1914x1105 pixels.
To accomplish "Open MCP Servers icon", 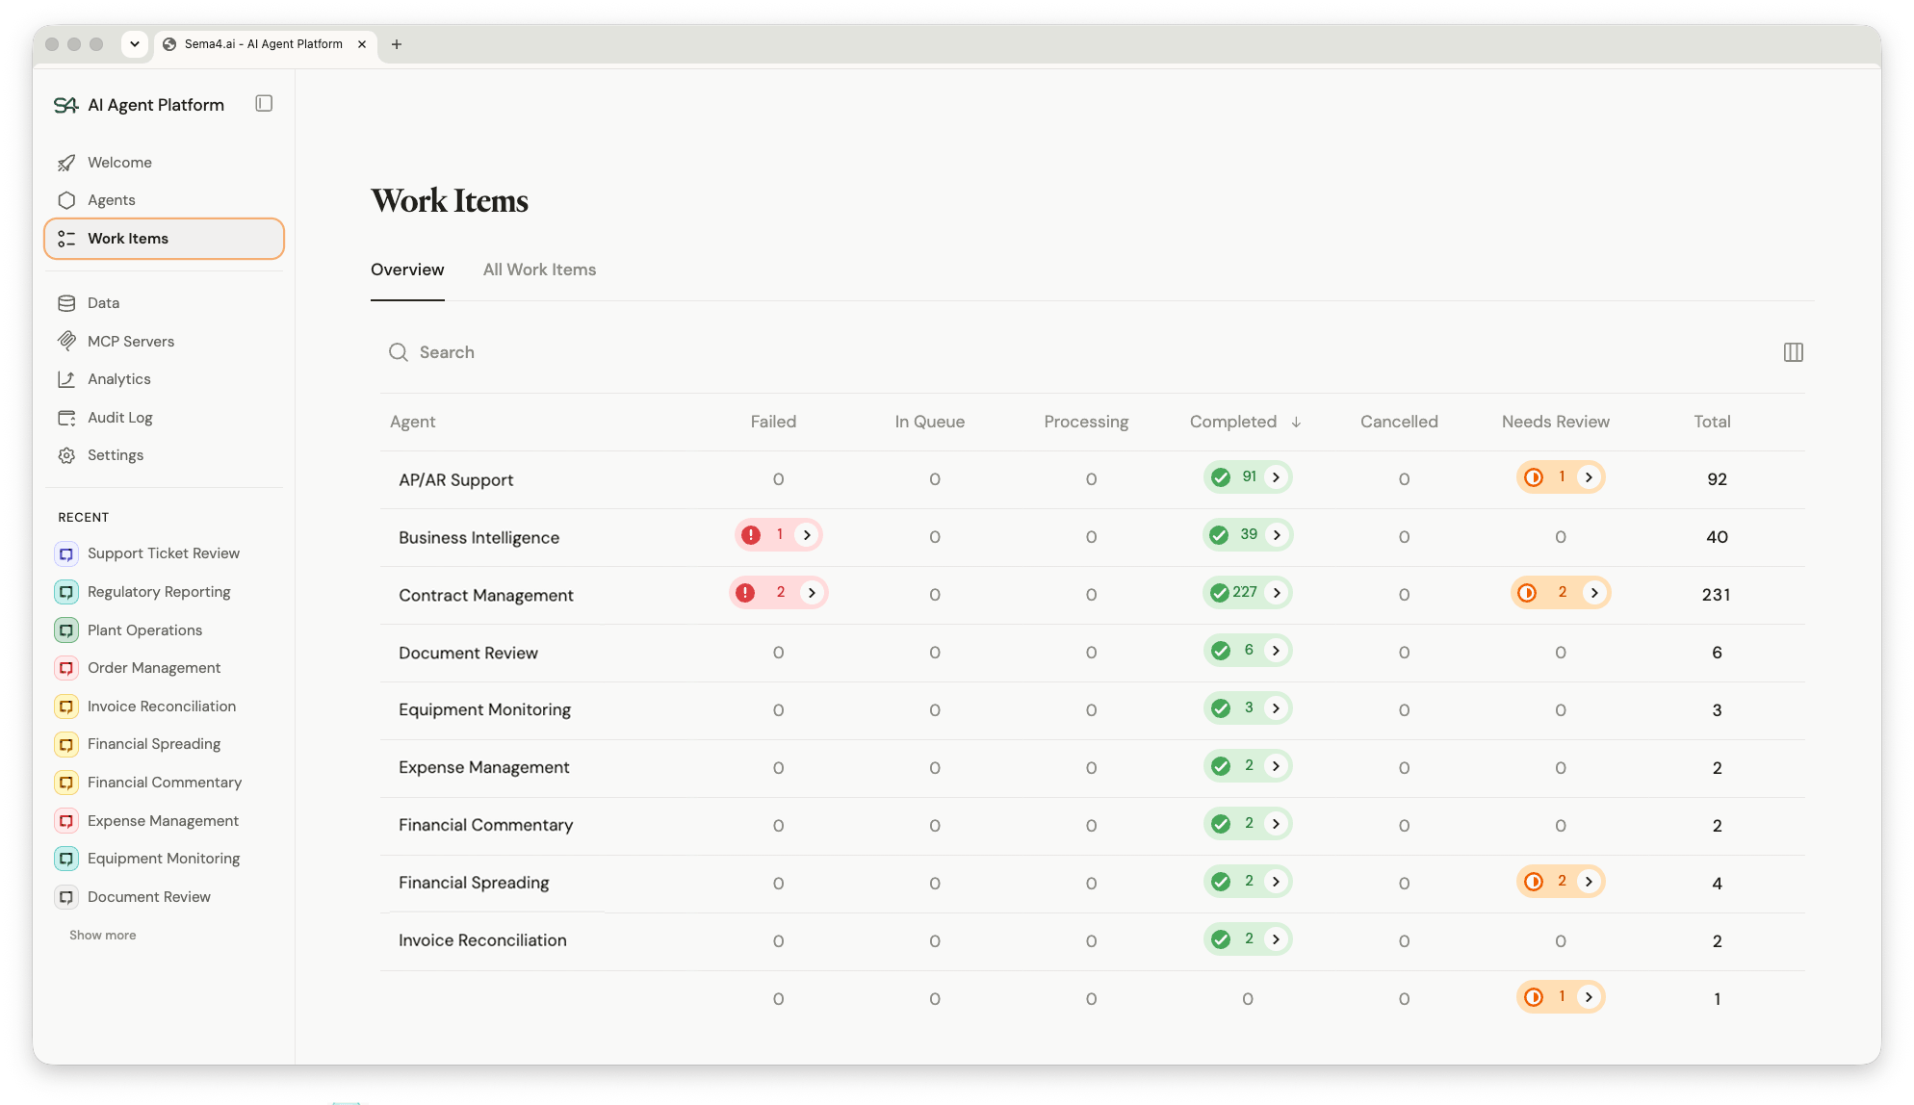I will point(66,341).
